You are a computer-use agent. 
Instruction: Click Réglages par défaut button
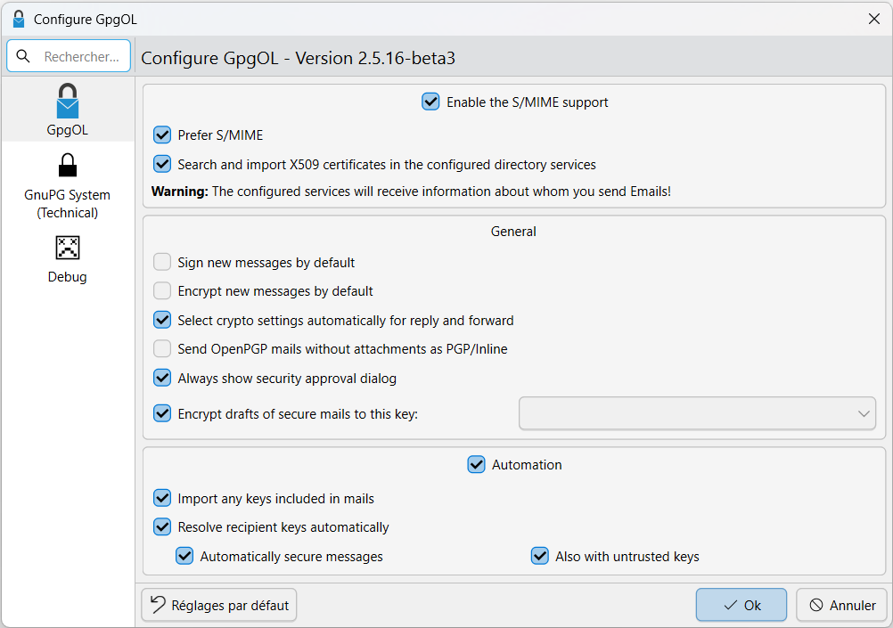click(x=219, y=605)
